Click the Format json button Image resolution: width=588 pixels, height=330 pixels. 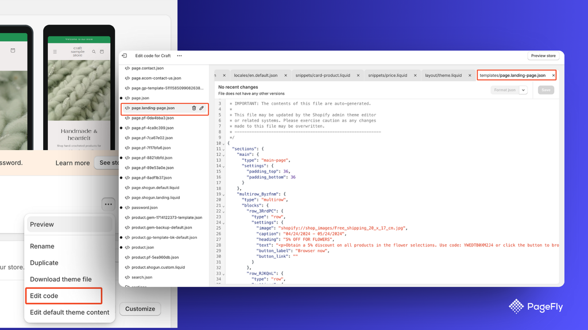click(505, 90)
